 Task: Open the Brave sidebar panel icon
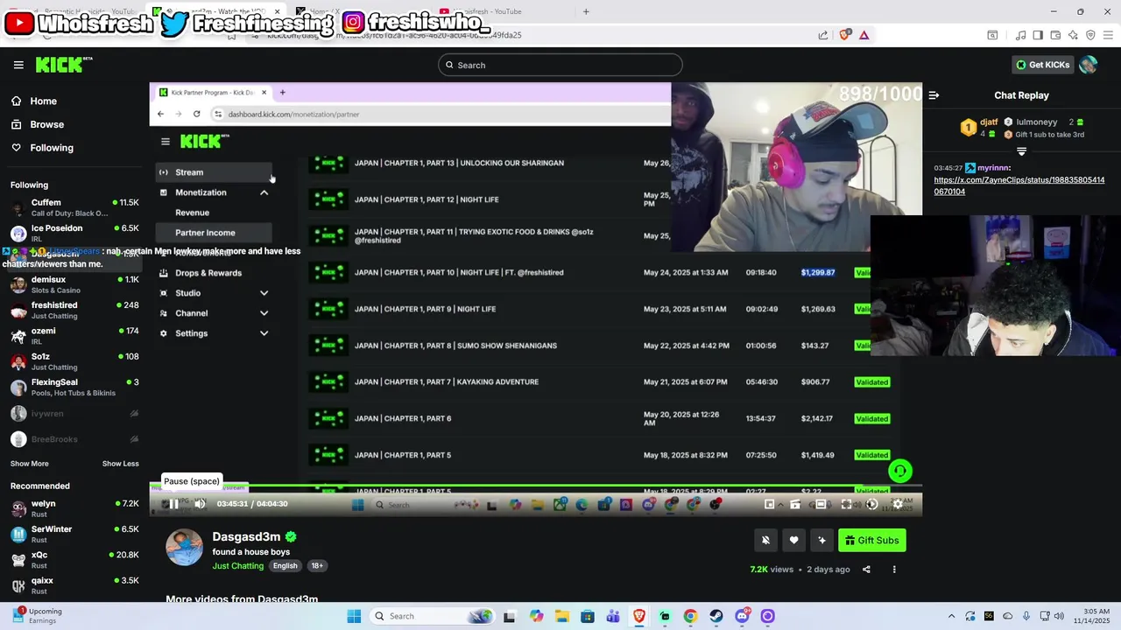[1038, 35]
